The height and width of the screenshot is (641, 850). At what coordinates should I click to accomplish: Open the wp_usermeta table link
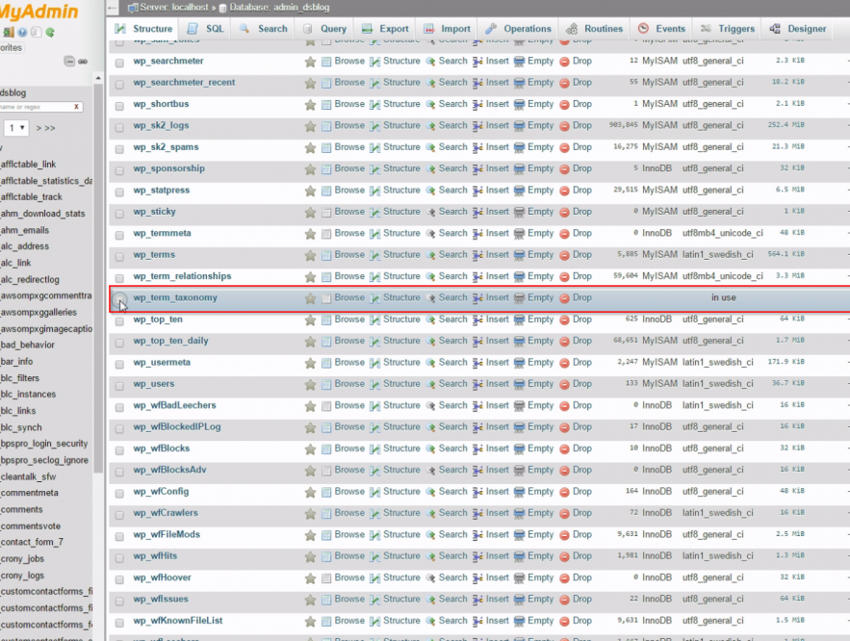click(162, 363)
